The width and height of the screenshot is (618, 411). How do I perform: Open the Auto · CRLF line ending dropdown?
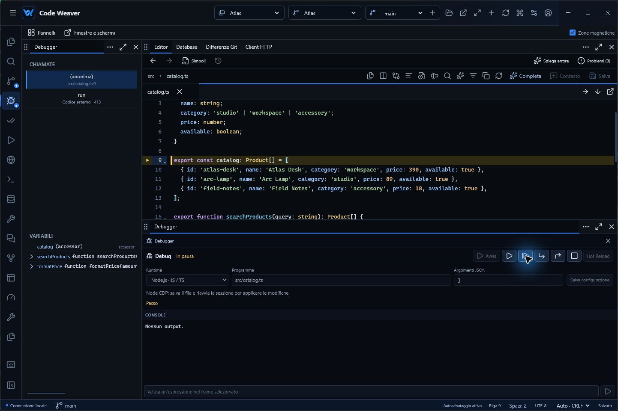(573, 406)
